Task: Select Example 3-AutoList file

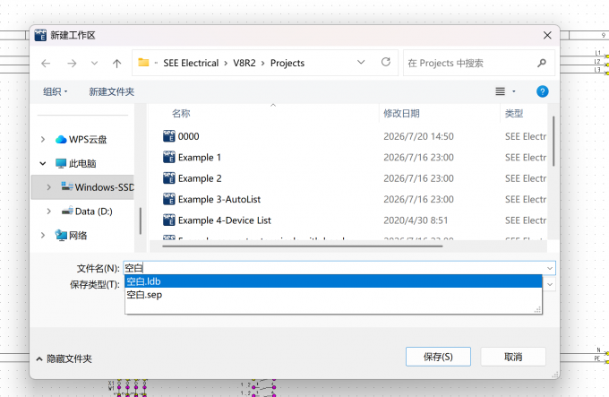Action: (219, 199)
